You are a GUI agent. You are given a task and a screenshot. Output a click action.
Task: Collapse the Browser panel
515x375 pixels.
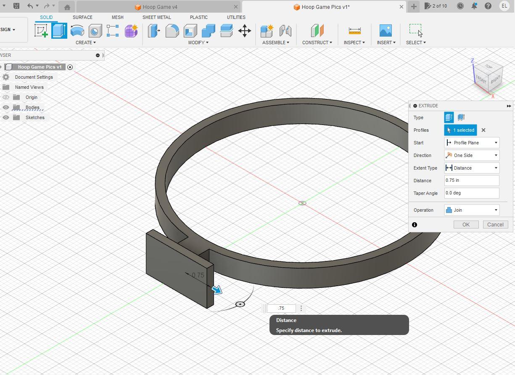pos(98,55)
